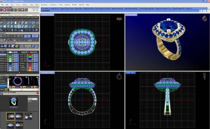
Task: Click the green circular icon in Info & Settings
Action: 17,46
